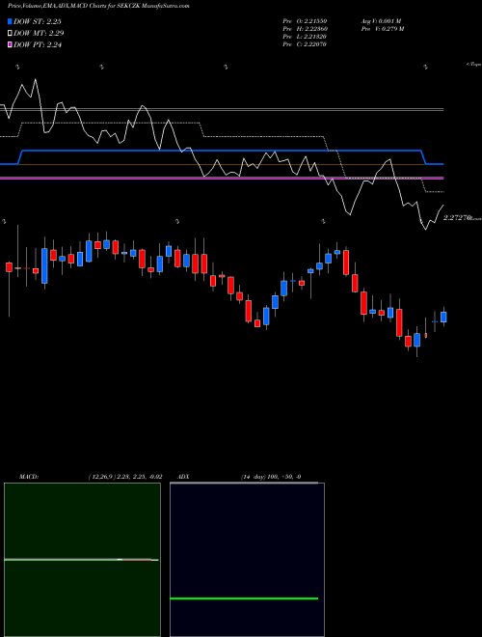Select the 'DOW MT: 2.29' legend label
This screenshot has width=482, height=637.
[39, 34]
